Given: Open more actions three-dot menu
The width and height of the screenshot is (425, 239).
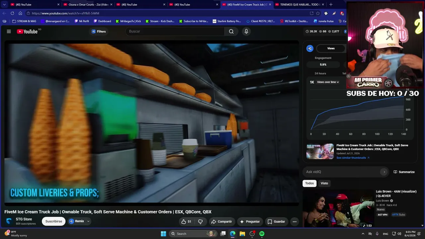Looking at the screenshot, I should click(x=294, y=221).
